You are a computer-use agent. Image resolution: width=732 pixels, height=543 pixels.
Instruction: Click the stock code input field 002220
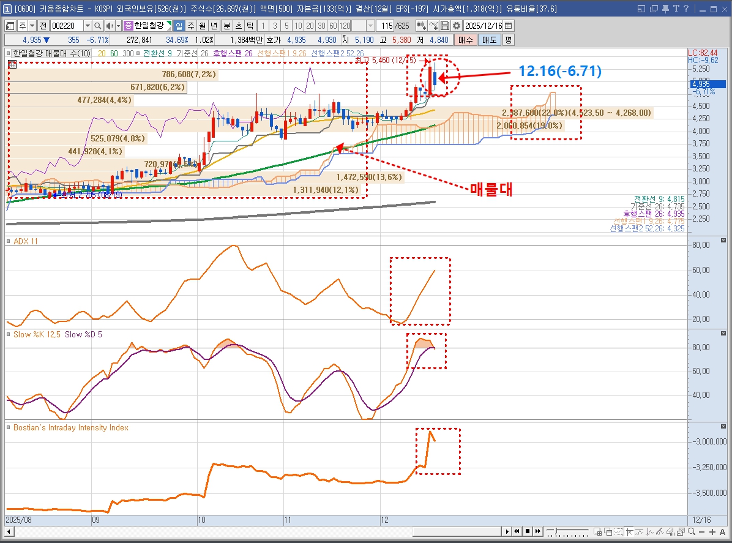67,26
